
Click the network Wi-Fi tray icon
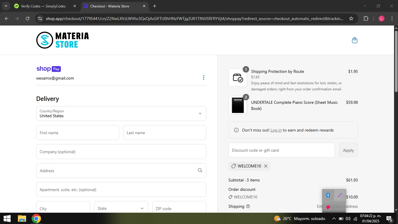click(x=355, y=219)
